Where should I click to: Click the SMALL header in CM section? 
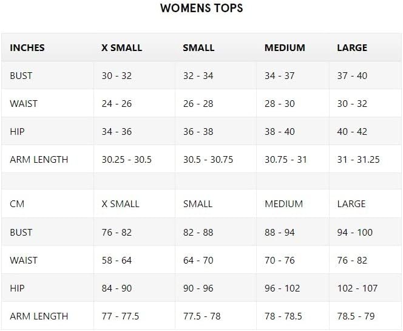click(x=215, y=203)
